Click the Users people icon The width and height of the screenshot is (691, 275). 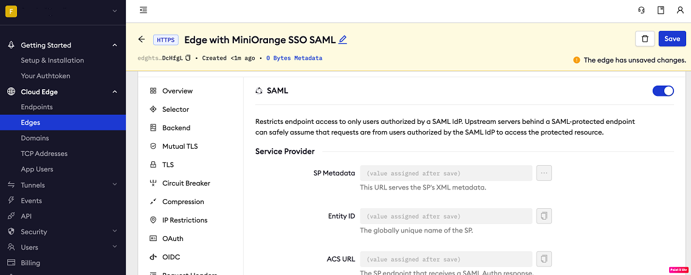pyautogui.click(x=12, y=247)
